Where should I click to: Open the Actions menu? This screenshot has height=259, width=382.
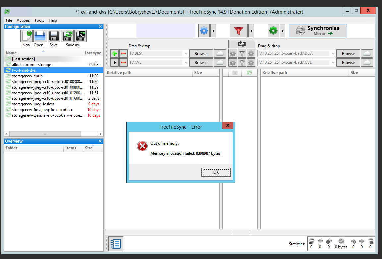tap(23, 20)
